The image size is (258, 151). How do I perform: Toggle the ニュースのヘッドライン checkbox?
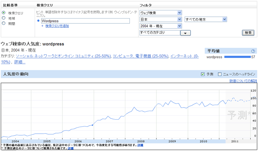pyautogui.click(x=220, y=74)
